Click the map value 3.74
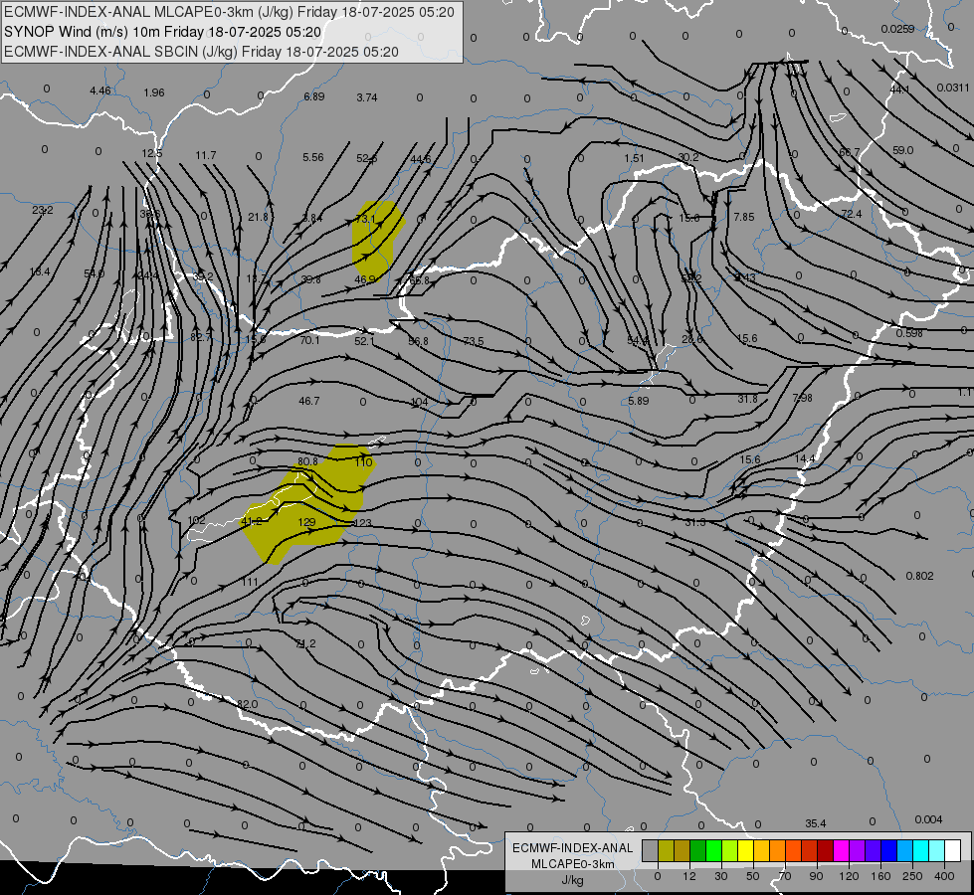The height and width of the screenshot is (895, 974). click(x=367, y=97)
